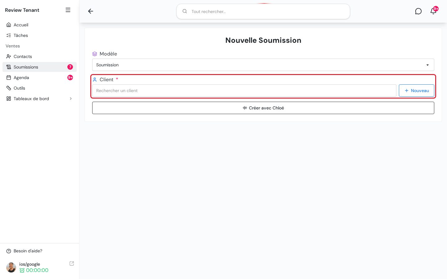Screen dimensions: 447x279
Task: Open the notifications bell
Action: click(433, 11)
